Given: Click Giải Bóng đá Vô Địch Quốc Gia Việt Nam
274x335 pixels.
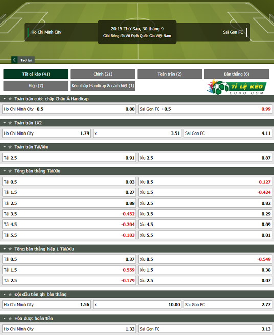Looking at the screenshot, I should (x=137, y=36).
